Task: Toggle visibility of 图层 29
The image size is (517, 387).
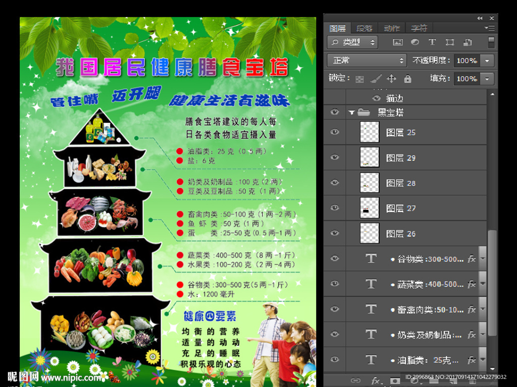Action: click(x=335, y=157)
